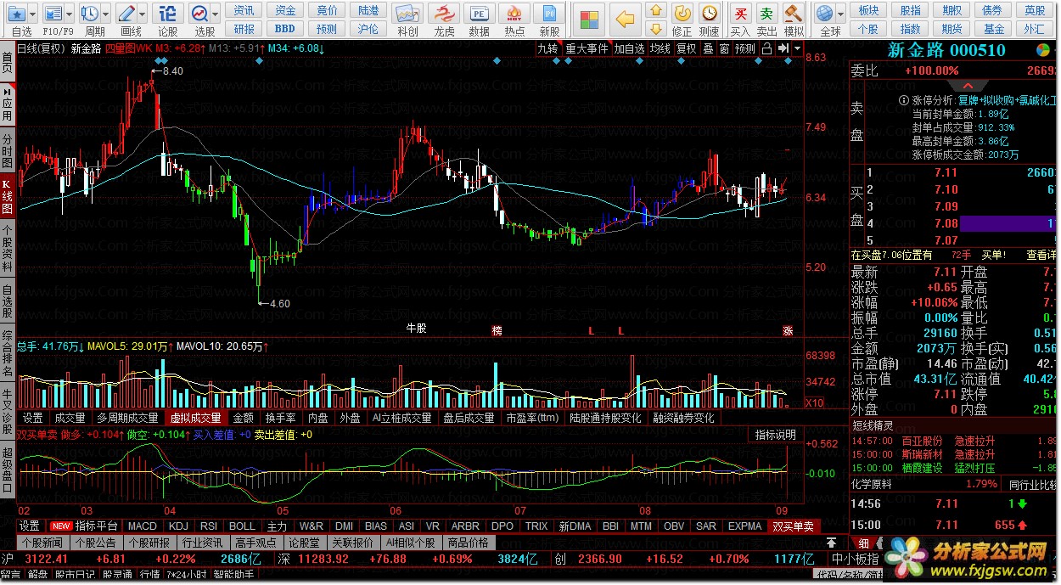Collapse the red chevron under 委比
Viewport: 1061px width, 585px height.
(968, 86)
